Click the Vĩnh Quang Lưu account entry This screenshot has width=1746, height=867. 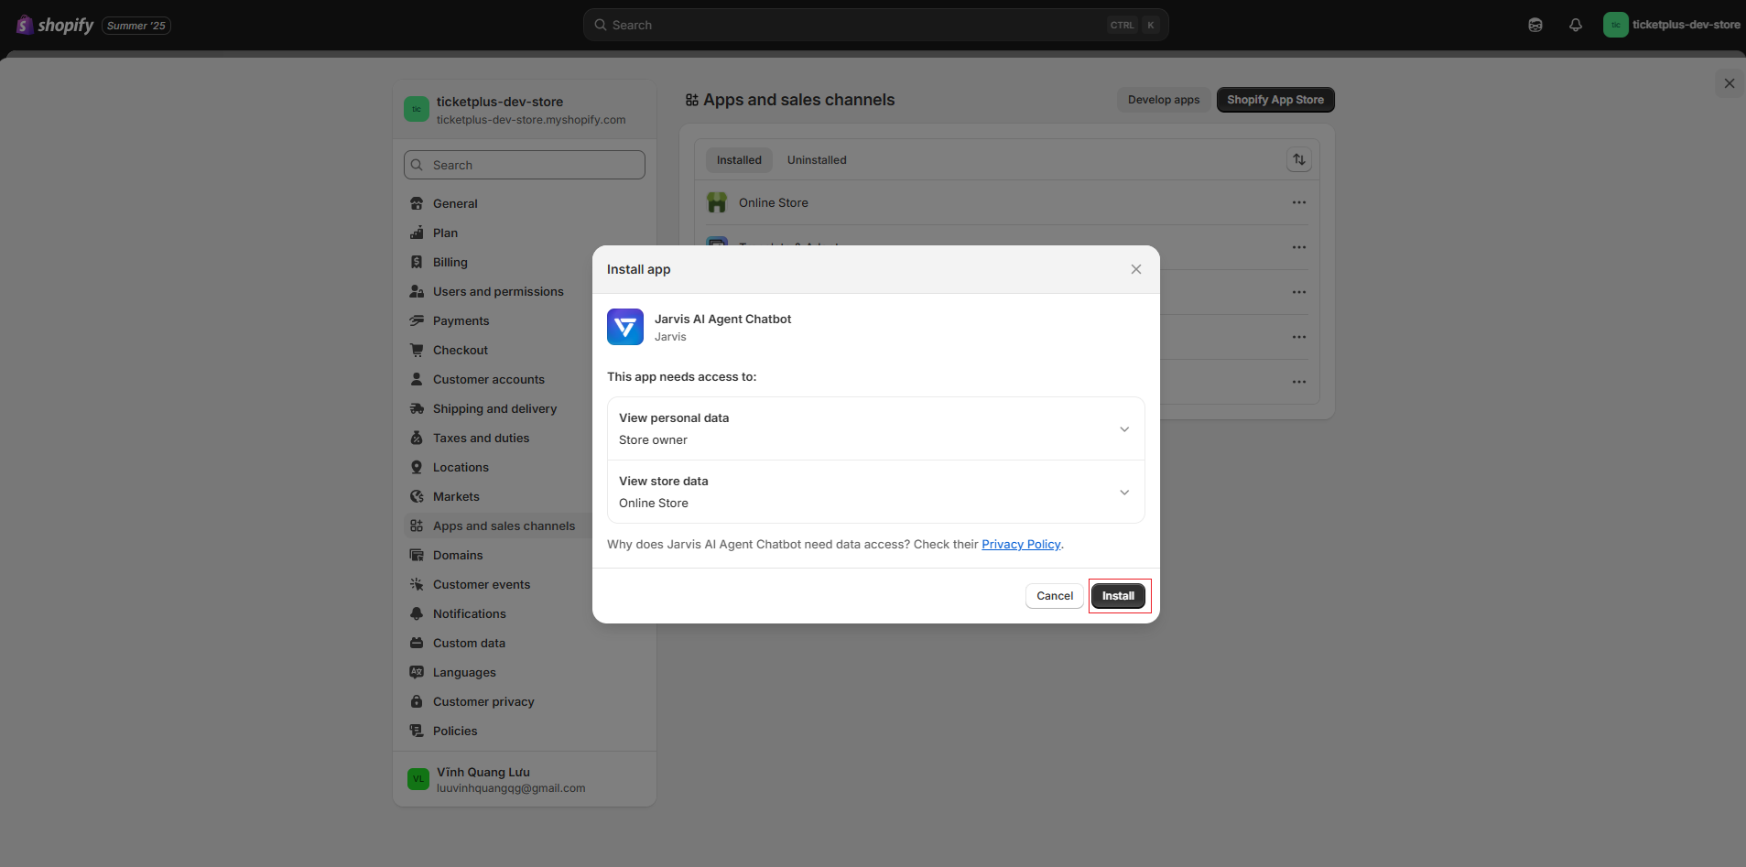[x=525, y=779]
